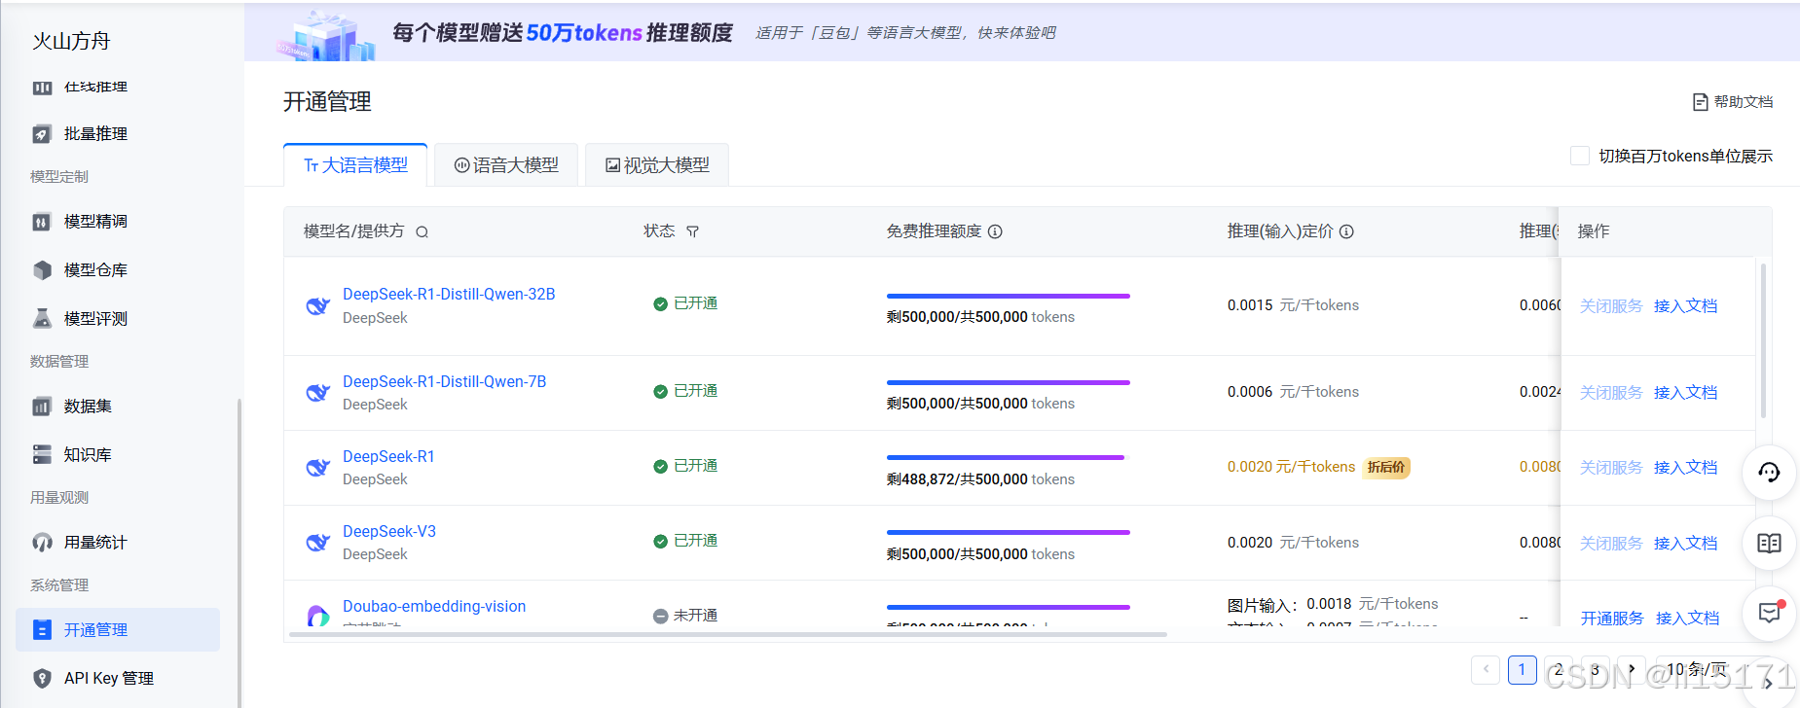Click the 知识库 sidebar icon
This screenshot has height=708, width=1800.
coord(42,455)
